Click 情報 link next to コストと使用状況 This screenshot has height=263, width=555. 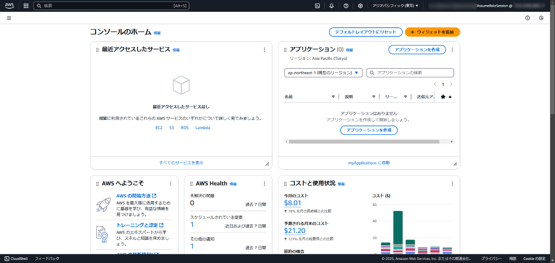(341, 184)
